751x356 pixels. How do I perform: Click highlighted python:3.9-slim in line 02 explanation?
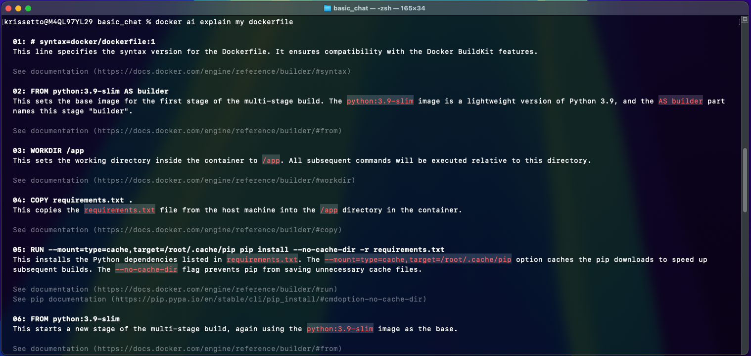pyautogui.click(x=379, y=101)
